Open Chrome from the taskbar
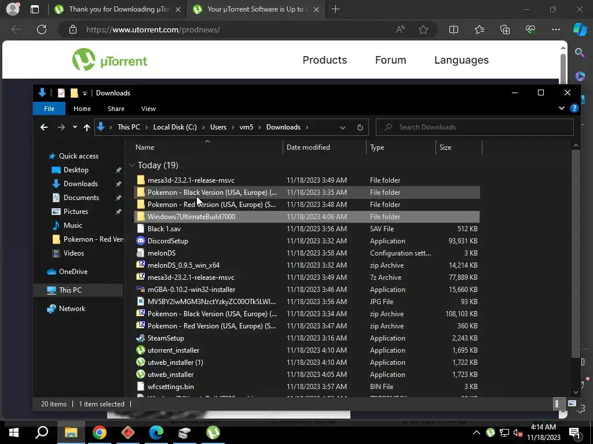Image resolution: width=593 pixels, height=444 pixels. click(100, 432)
